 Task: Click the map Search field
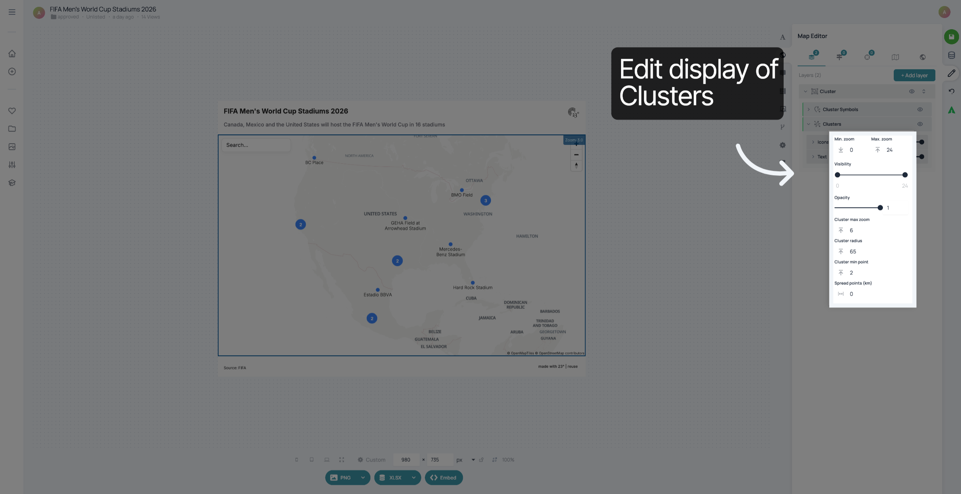(256, 145)
